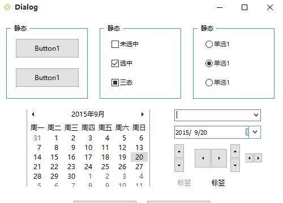
Task: Click up arrow of vertical spinner beside small arrows
Action: click(235, 151)
